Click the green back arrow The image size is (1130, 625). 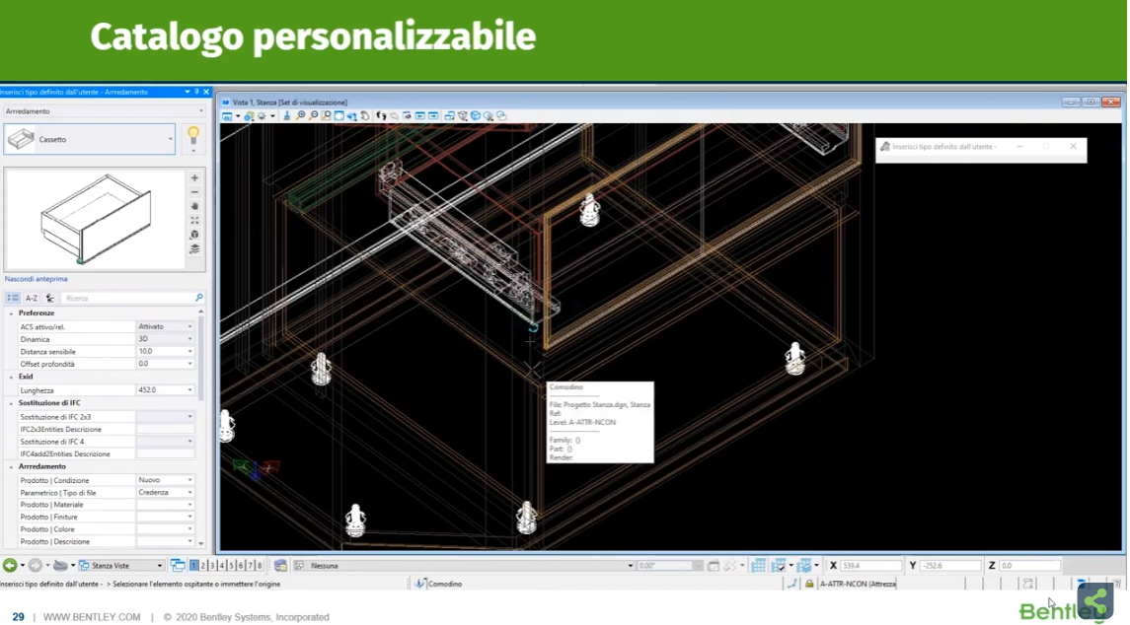[10, 566]
